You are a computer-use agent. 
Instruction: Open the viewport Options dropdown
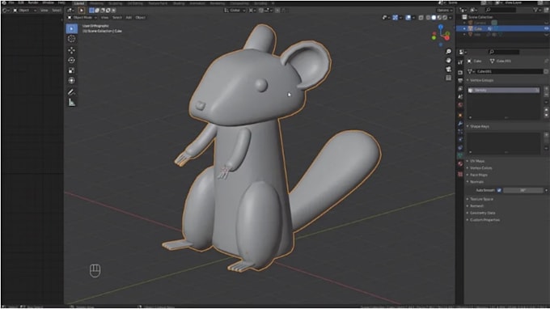444,11
